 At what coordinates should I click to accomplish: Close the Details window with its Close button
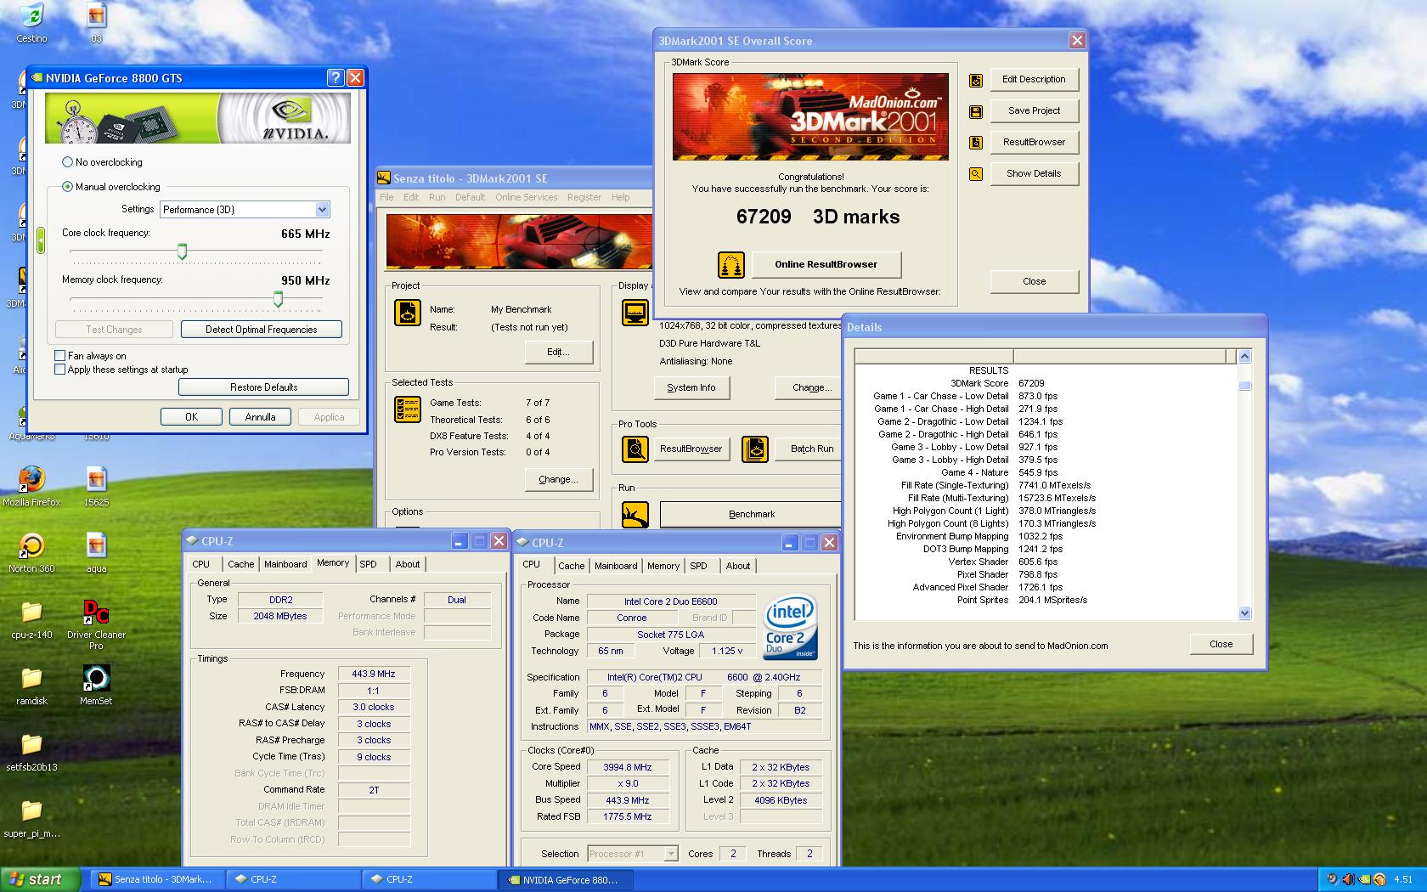coord(1221,644)
